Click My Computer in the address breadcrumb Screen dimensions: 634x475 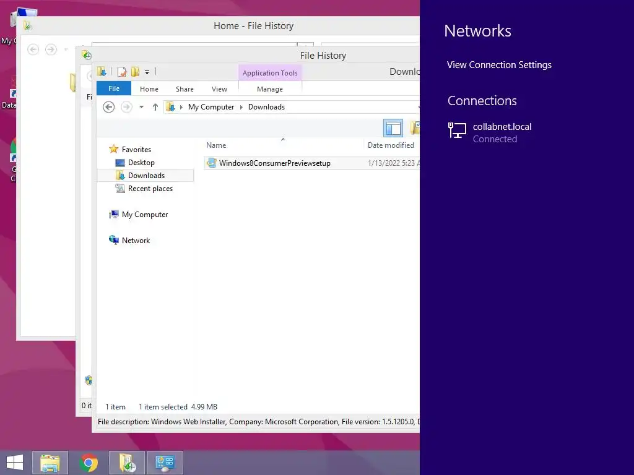coord(211,107)
